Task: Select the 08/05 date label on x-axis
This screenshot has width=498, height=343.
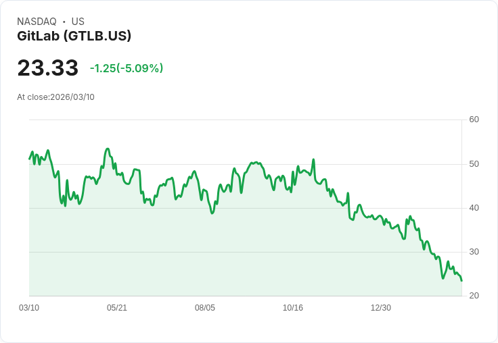Action: pyautogui.click(x=205, y=308)
